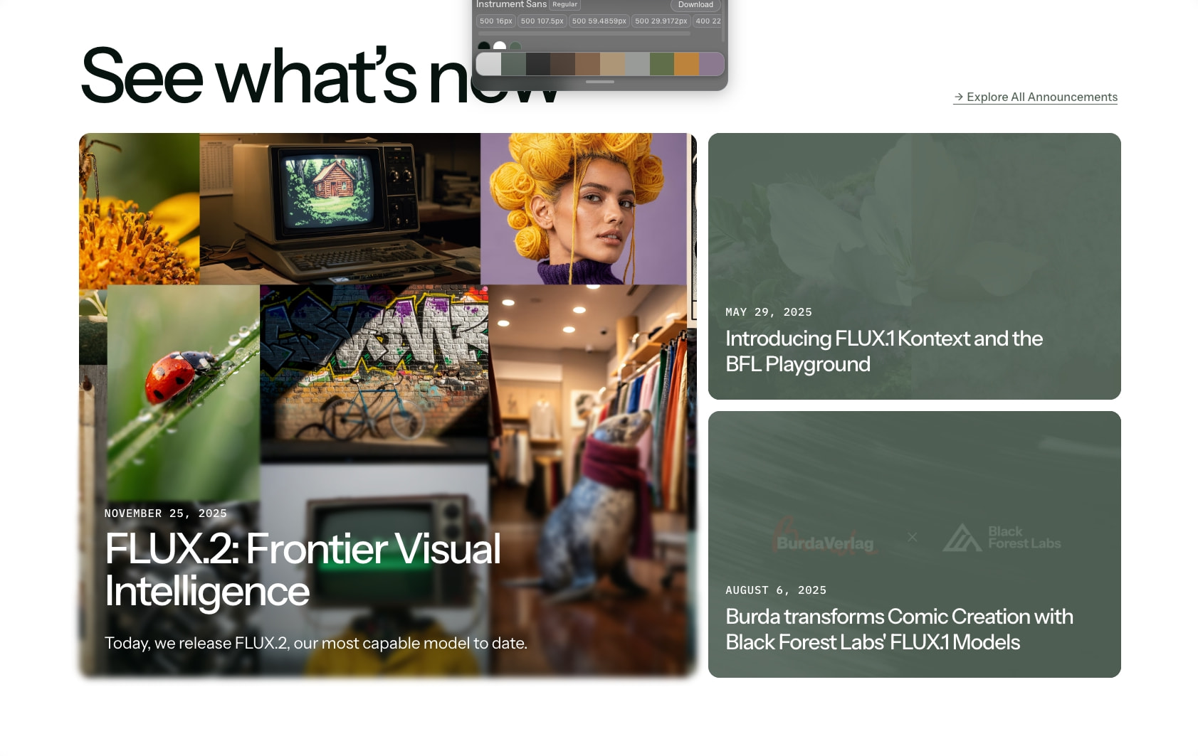
Task: Click the Instrument Sans font name
Action: (x=511, y=5)
